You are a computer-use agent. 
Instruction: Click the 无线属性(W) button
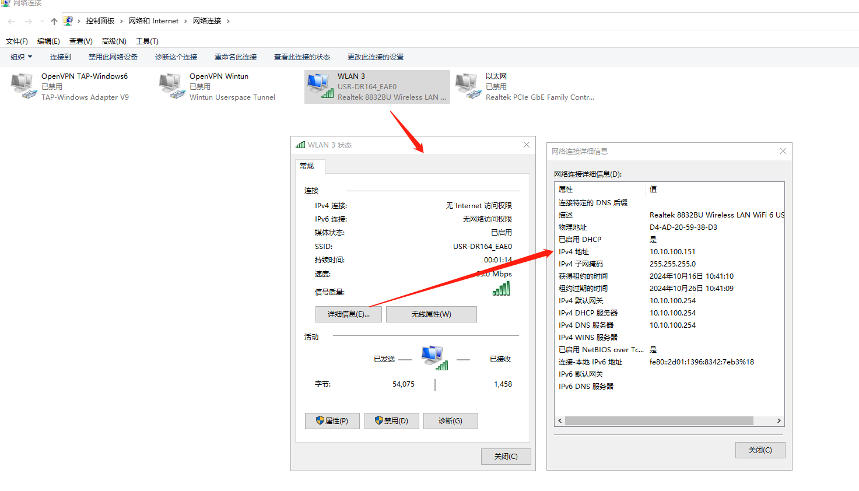tap(431, 314)
